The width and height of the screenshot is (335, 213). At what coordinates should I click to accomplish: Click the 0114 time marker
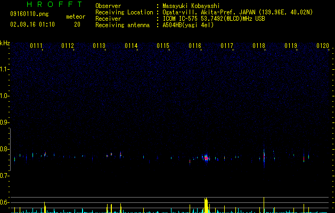click(131, 46)
